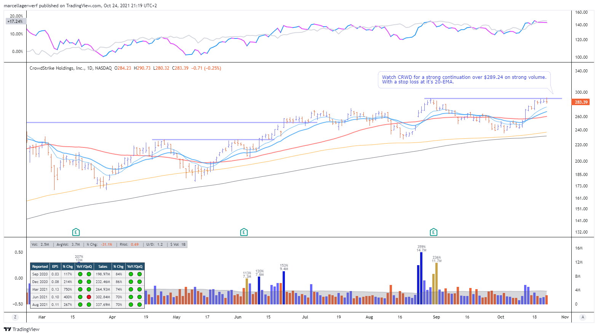This screenshot has width=598, height=336.
Task: Click the U/D 1.2 readout
Action: point(155,245)
